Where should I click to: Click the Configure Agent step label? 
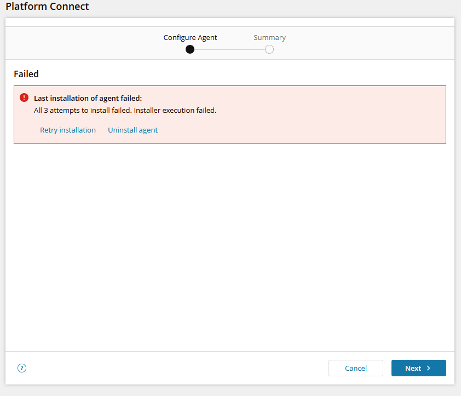click(x=190, y=38)
